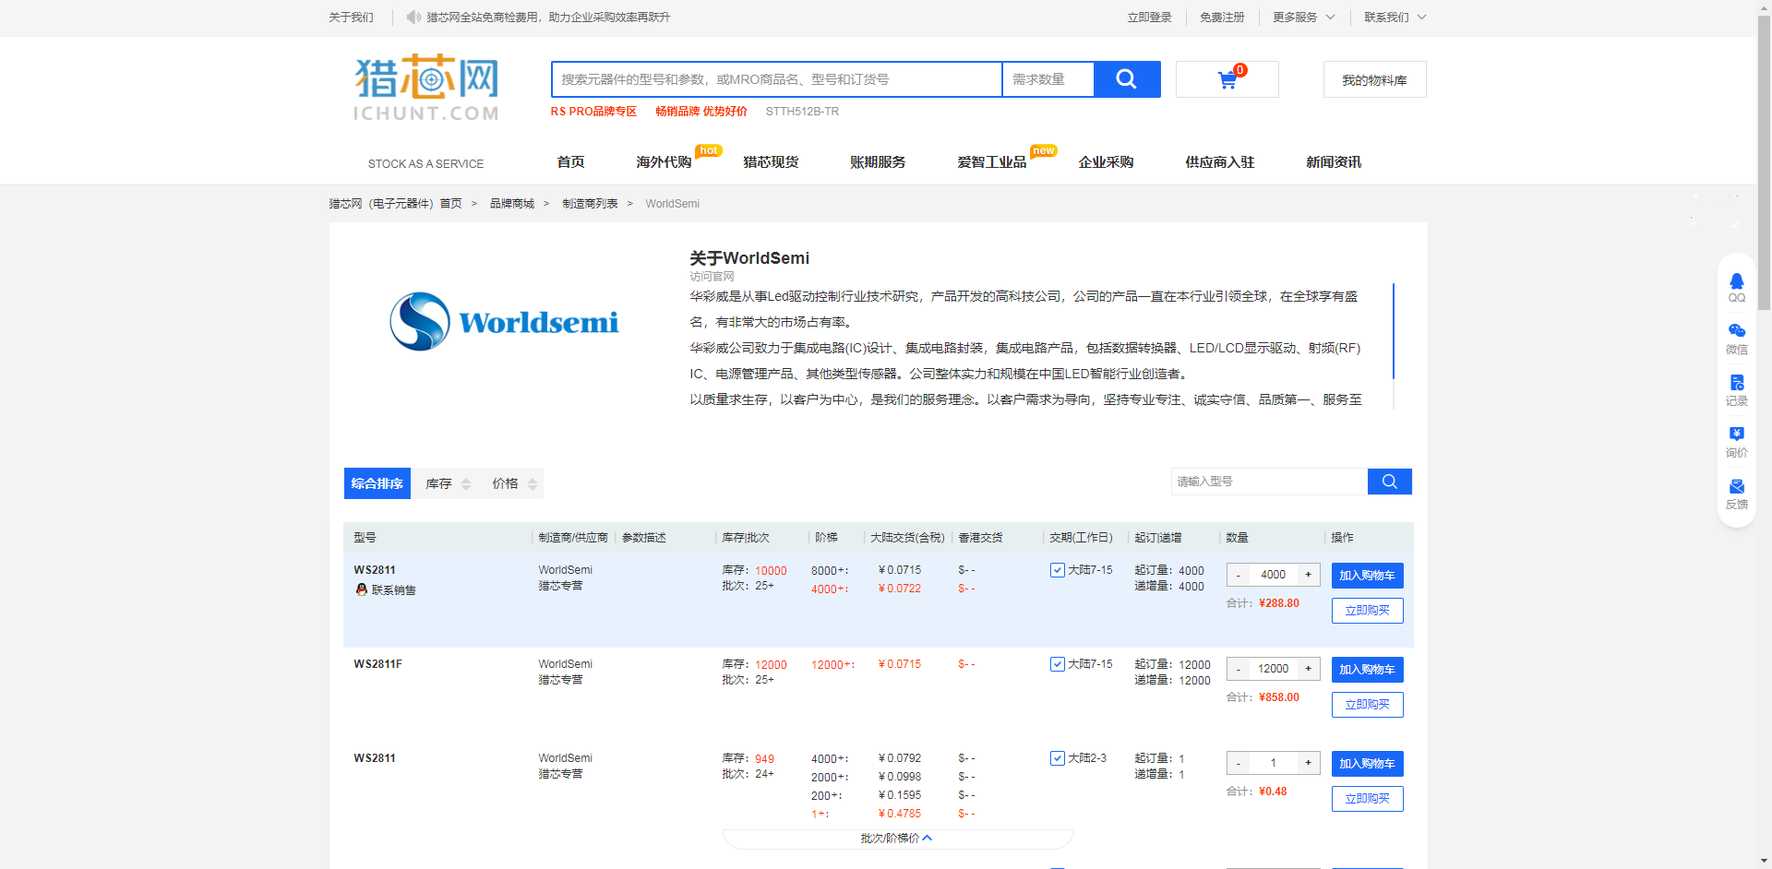Click description text scrollbar in about section
Viewport: 1772px width, 869px height.
pyautogui.click(x=1394, y=330)
